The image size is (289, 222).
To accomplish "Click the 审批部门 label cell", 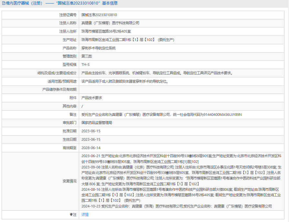I will pyautogui.click(x=40, y=123).
